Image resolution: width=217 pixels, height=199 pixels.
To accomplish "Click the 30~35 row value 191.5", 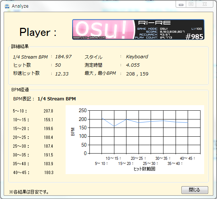I will pos(48,155).
